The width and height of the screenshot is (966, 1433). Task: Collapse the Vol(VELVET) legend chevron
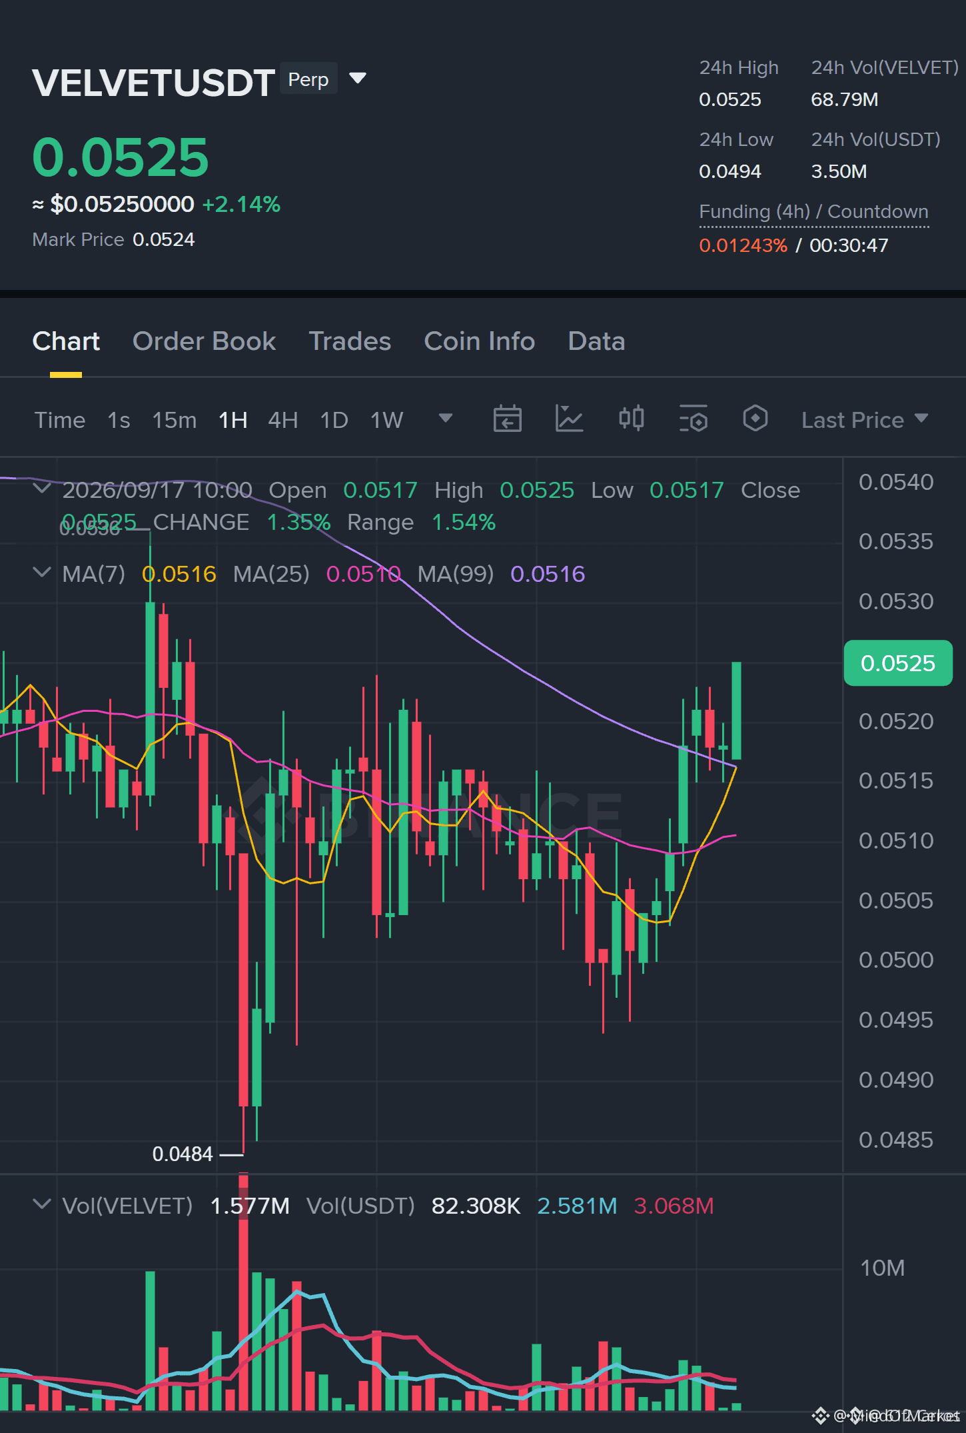coord(42,1204)
